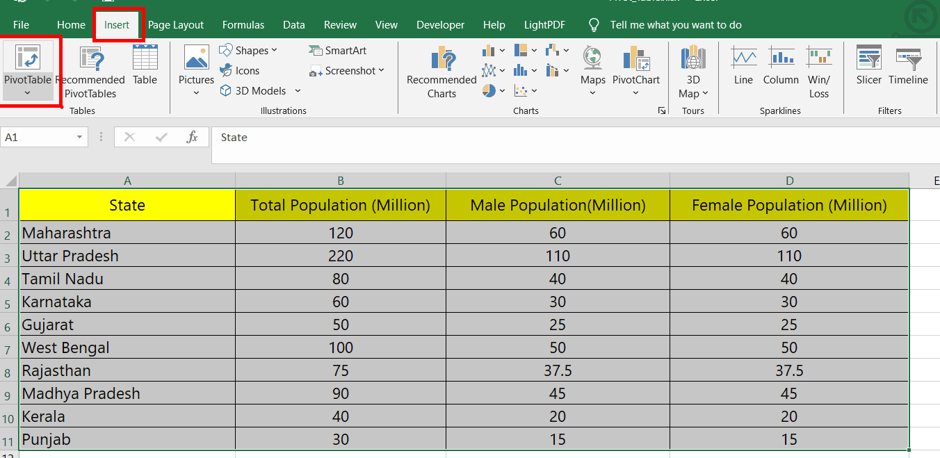Insert SmartArt graphic

[337, 51]
